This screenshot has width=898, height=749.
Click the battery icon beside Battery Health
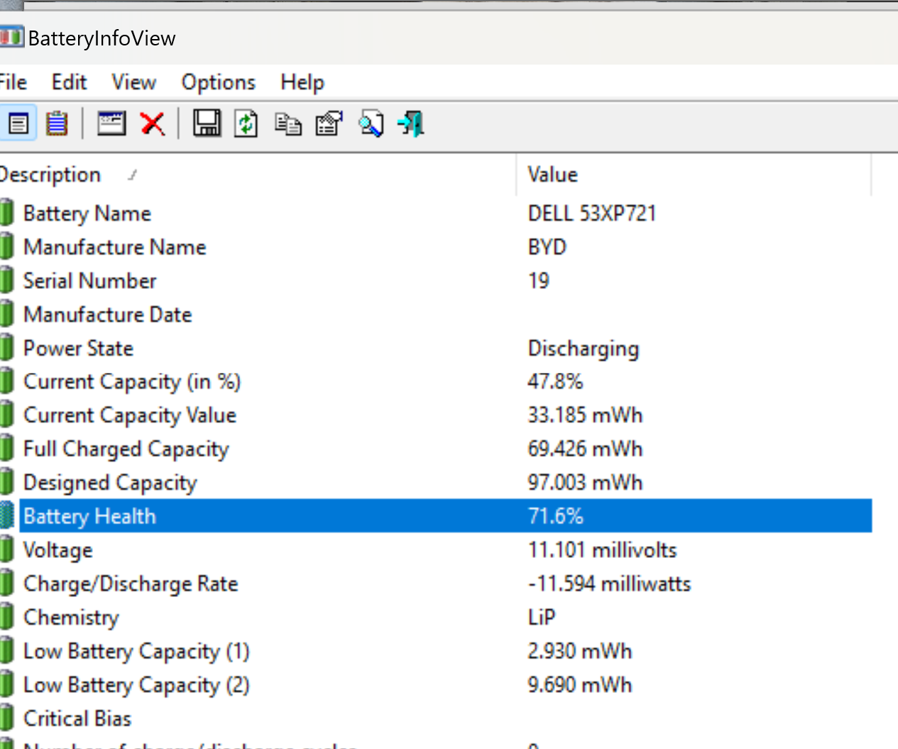(x=6, y=515)
